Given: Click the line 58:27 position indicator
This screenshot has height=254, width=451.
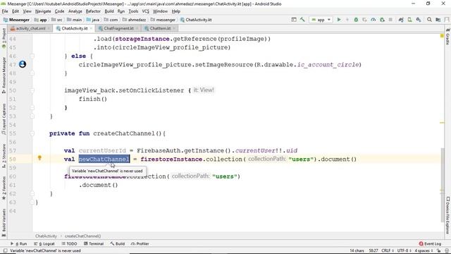Looking at the screenshot, I should [x=373, y=250].
